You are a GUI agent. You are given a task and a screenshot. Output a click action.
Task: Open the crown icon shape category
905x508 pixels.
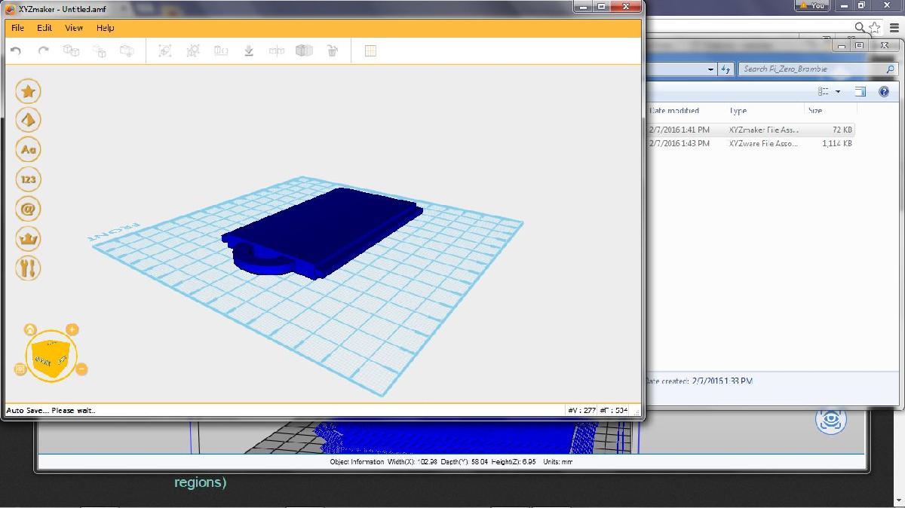[x=28, y=239]
